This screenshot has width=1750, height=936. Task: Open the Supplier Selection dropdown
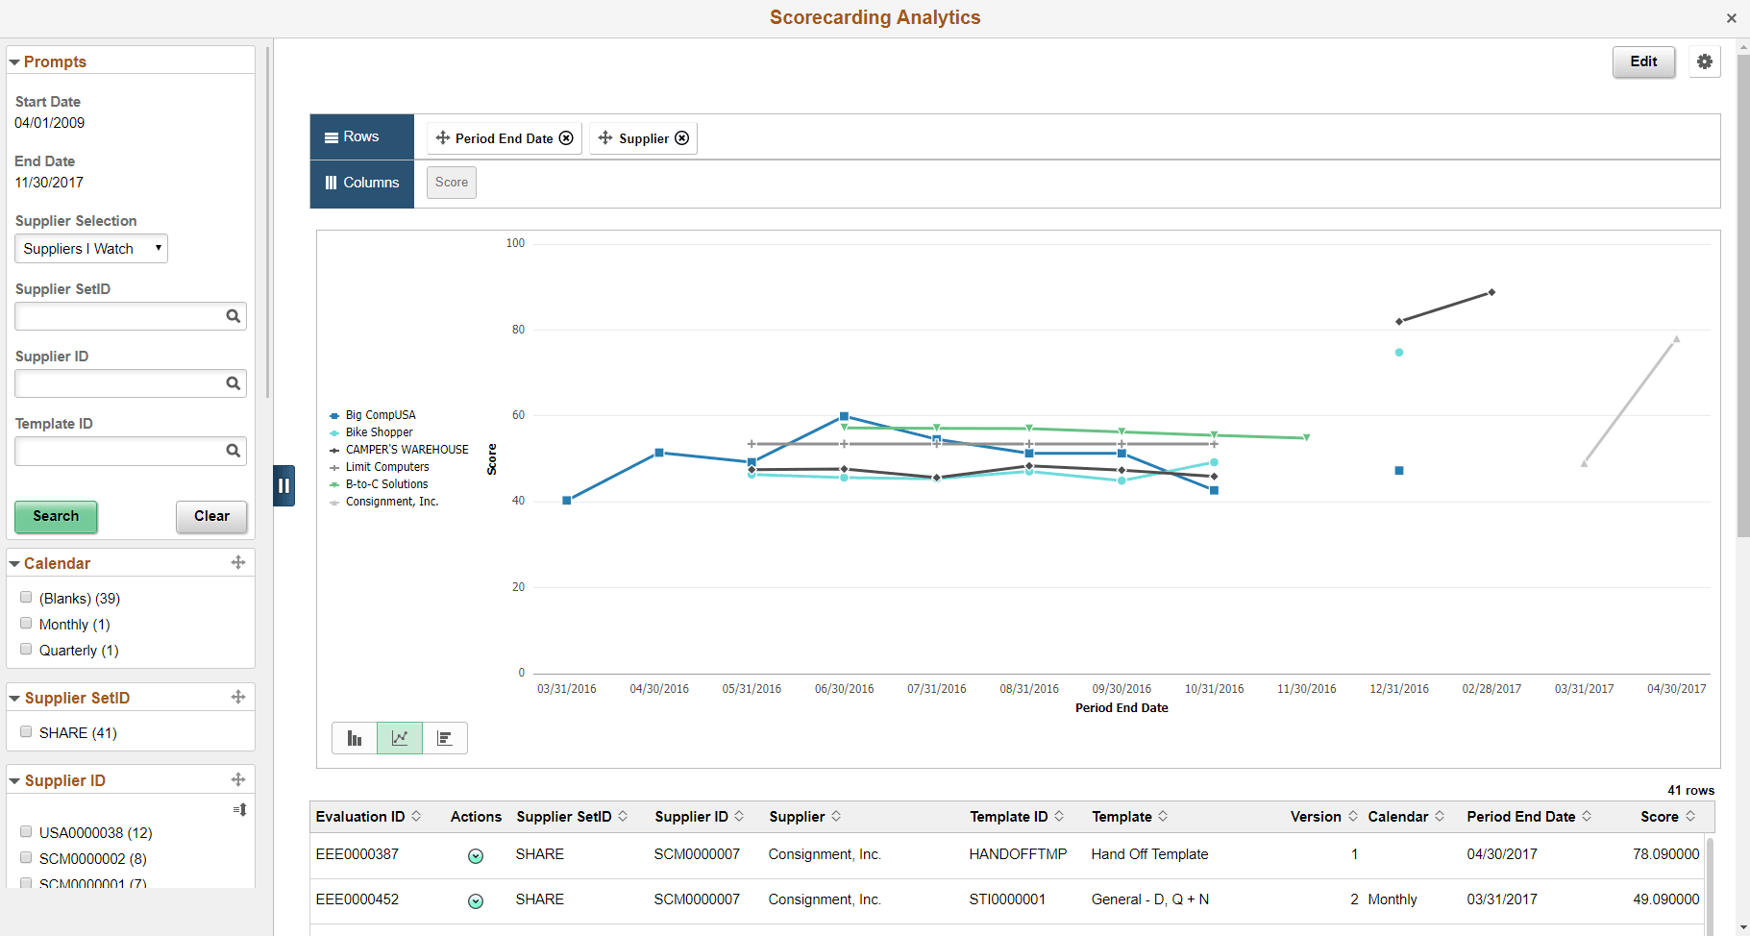pyautogui.click(x=90, y=248)
